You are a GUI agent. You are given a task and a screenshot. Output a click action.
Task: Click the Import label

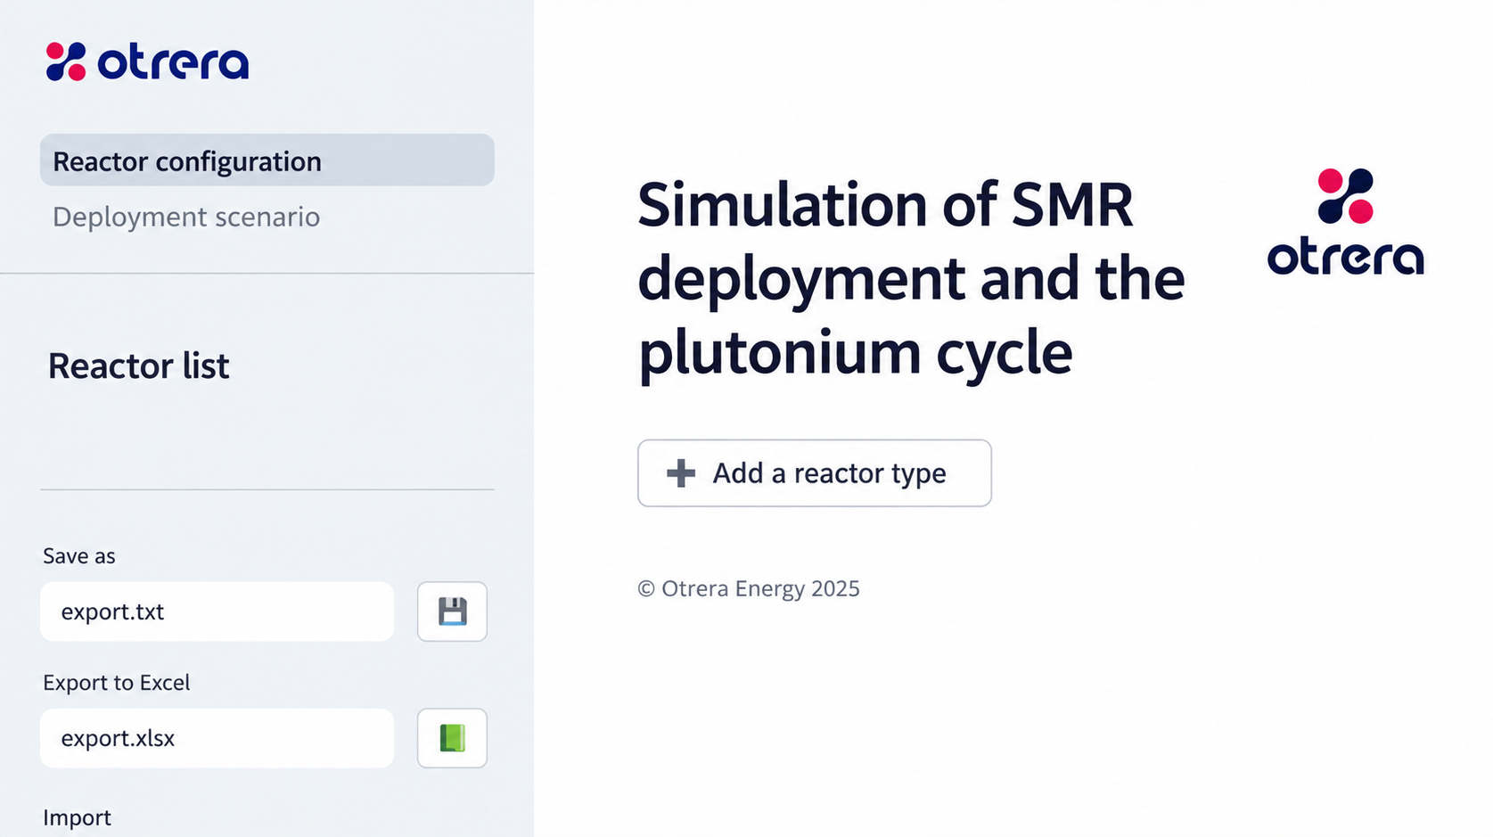click(x=77, y=817)
